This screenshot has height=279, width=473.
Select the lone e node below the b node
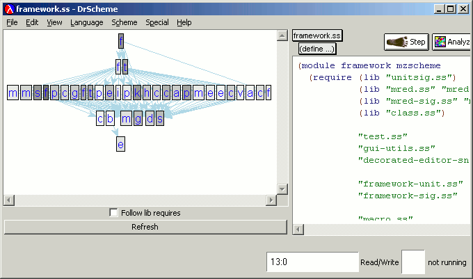point(120,144)
